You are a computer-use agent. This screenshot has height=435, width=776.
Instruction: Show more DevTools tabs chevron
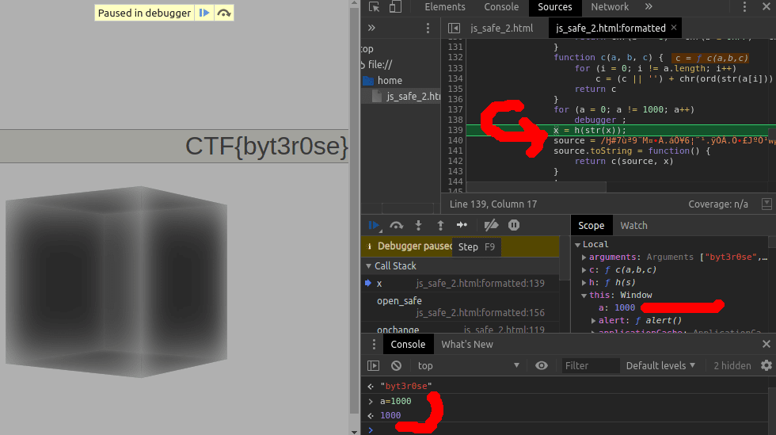(649, 7)
